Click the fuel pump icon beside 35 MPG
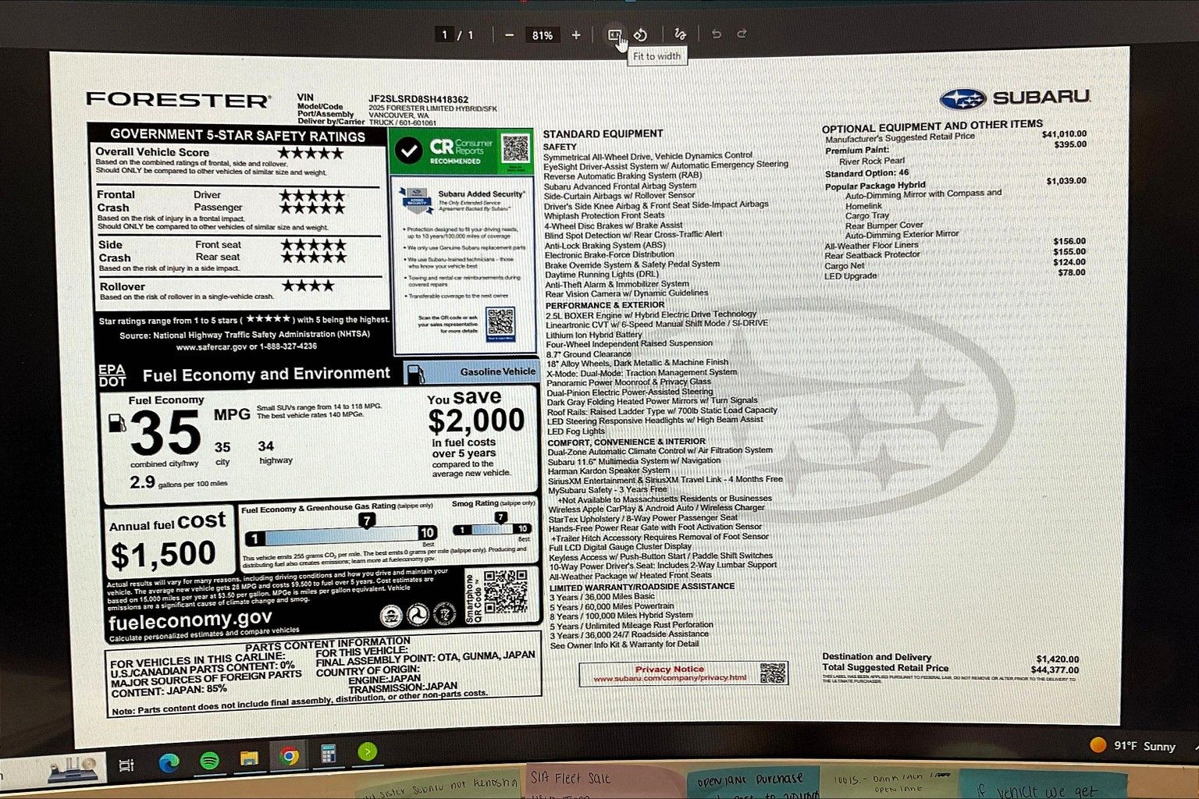 (117, 422)
